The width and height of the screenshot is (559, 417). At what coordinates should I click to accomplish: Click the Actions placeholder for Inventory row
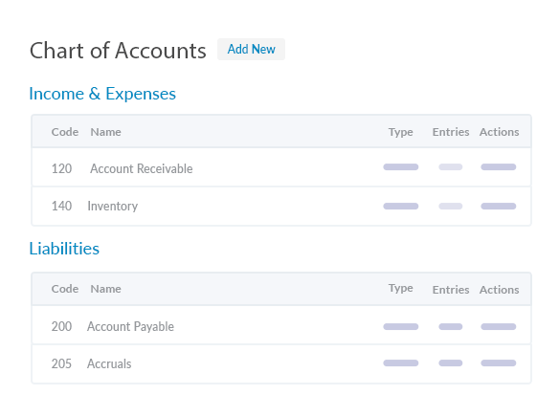coord(499,207)
